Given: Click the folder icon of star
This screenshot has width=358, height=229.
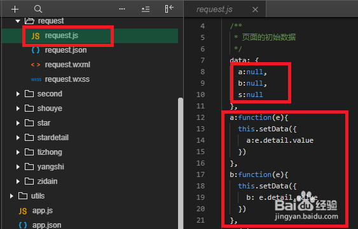Looking at the screenshot, I should click(x=29, y=123).
